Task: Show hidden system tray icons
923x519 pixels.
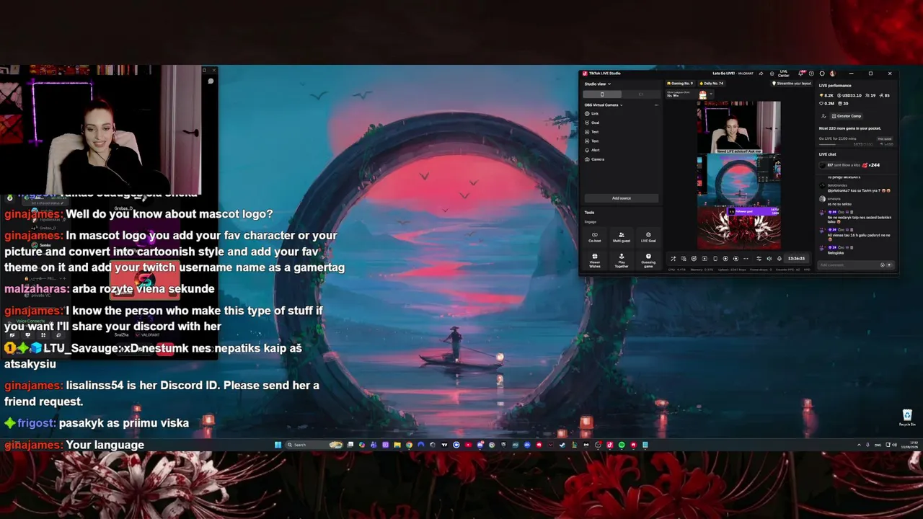Action: click(859, 445)
